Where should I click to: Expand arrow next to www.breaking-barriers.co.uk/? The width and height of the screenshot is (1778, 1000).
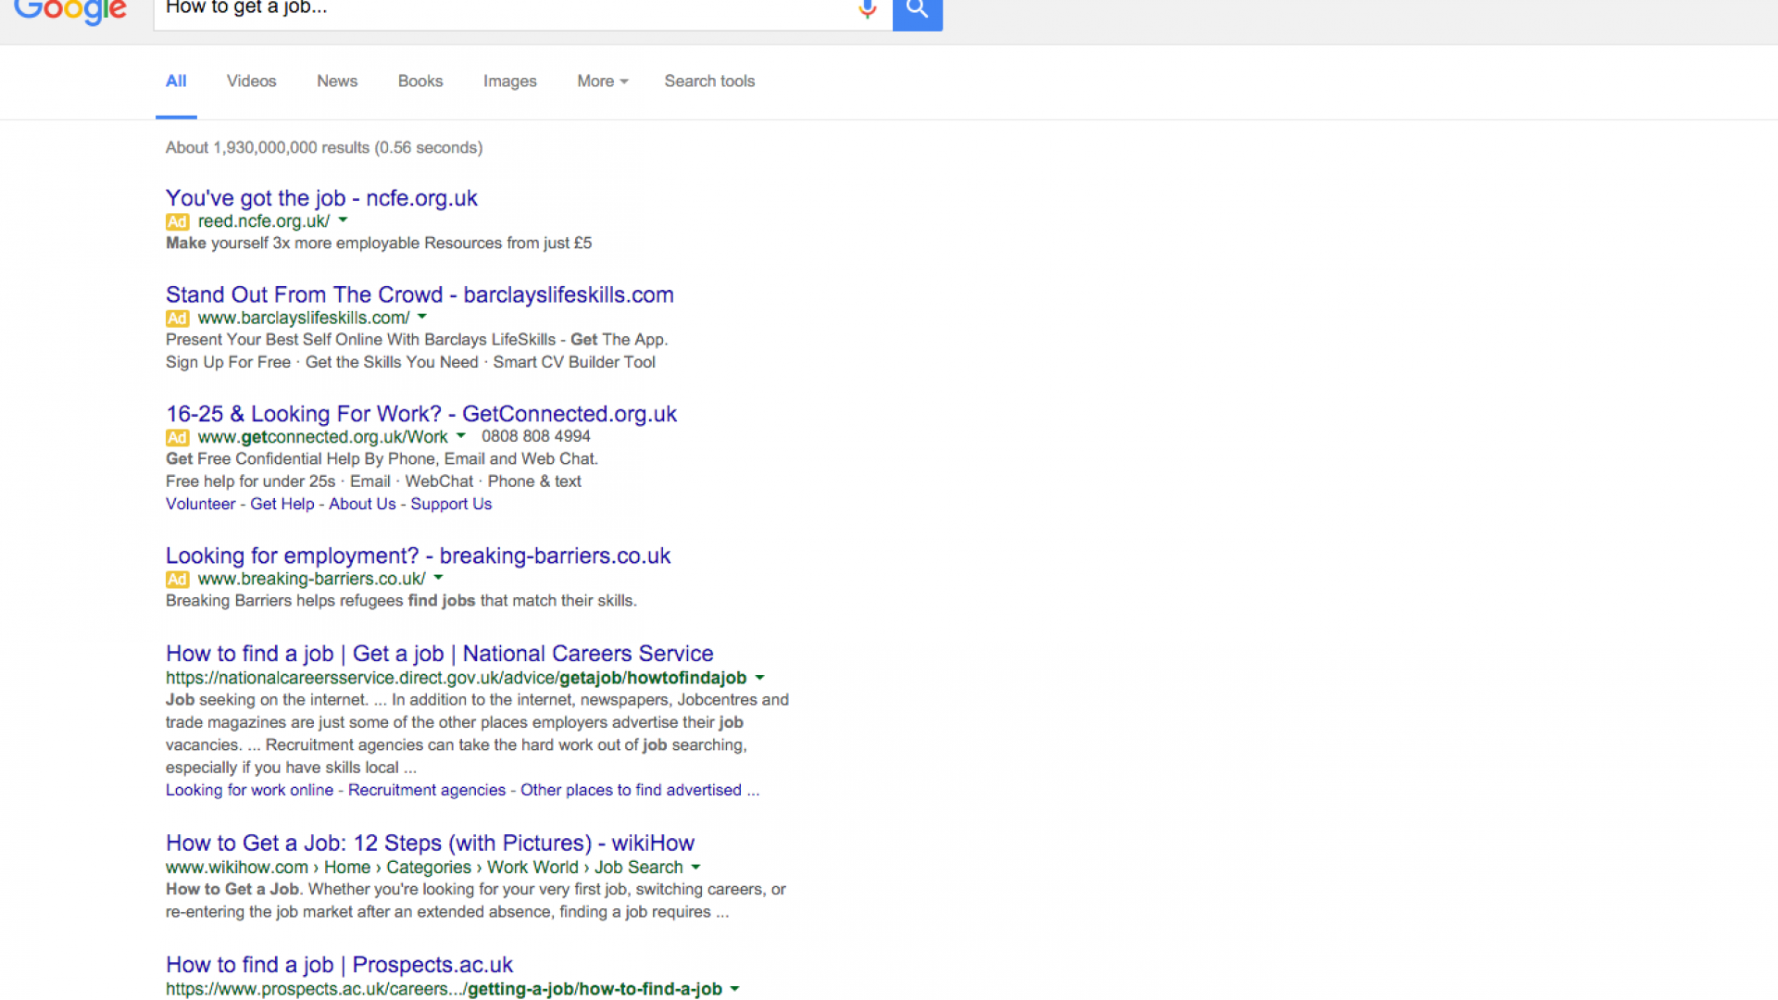click(439, 578)
